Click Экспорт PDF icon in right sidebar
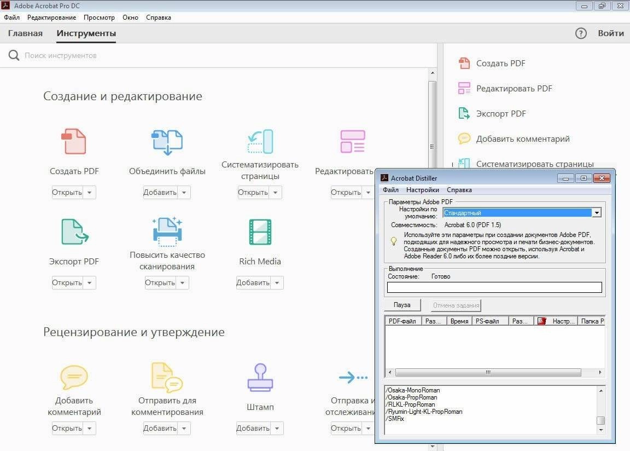The width and height of the screenshot is (630, 451). pyautogui.click(x=464, y=114)
